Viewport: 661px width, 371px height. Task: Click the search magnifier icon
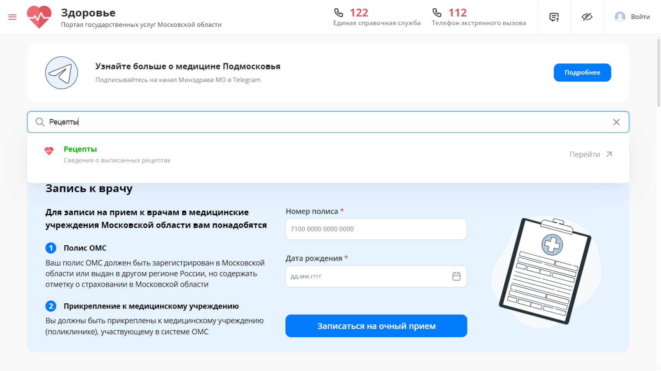coord(40,122)
